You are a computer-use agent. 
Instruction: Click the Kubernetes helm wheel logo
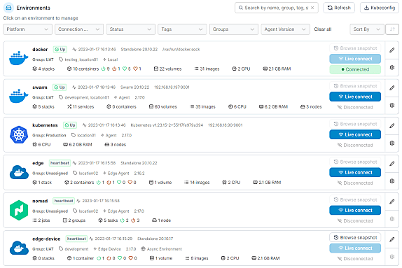point(19,134)
